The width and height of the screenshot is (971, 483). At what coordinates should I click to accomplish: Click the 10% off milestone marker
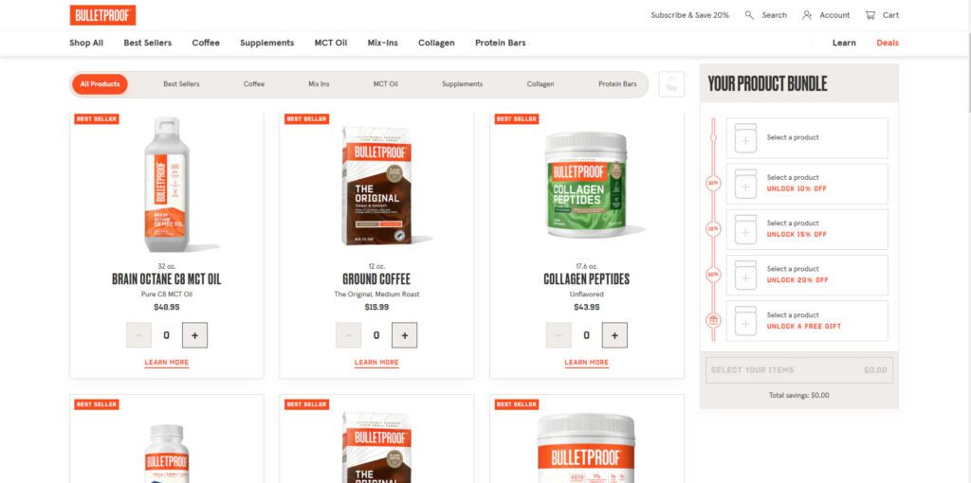(x=713, y=183)
